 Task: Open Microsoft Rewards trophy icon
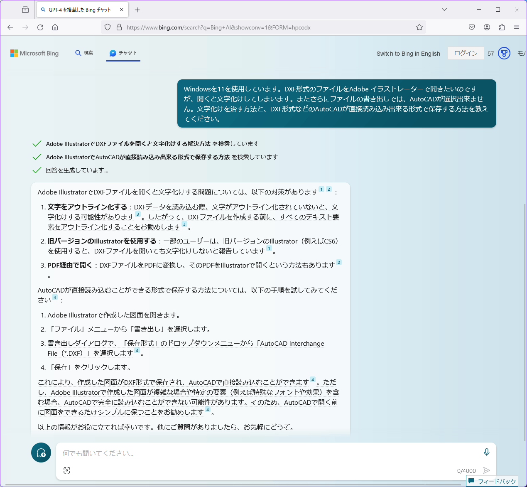(504, 53)
